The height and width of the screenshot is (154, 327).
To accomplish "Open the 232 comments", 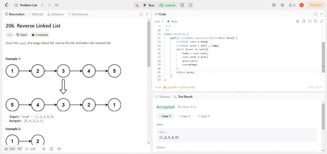I will click(x=30, y=149).
